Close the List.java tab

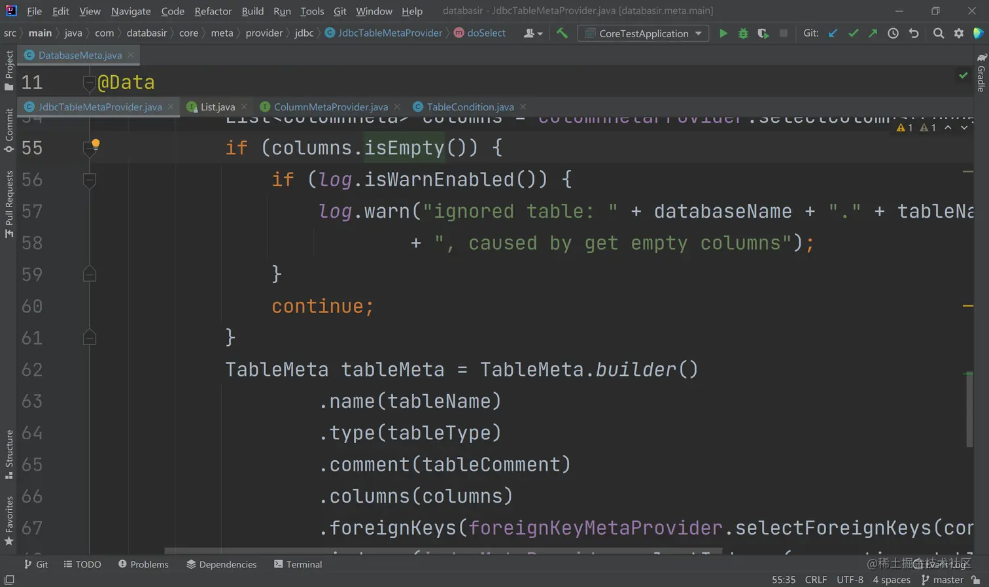tap(244, 107)
